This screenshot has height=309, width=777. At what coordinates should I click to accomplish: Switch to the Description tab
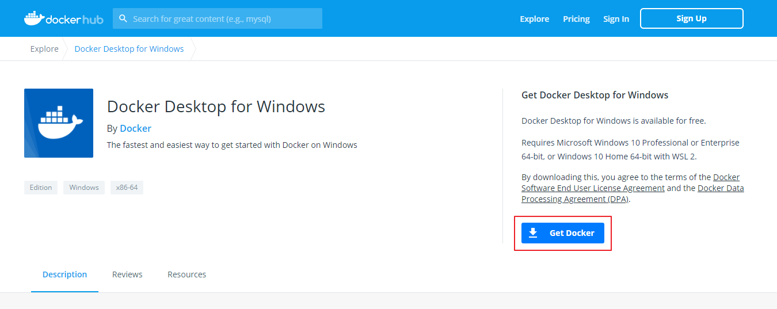point(64,274)
